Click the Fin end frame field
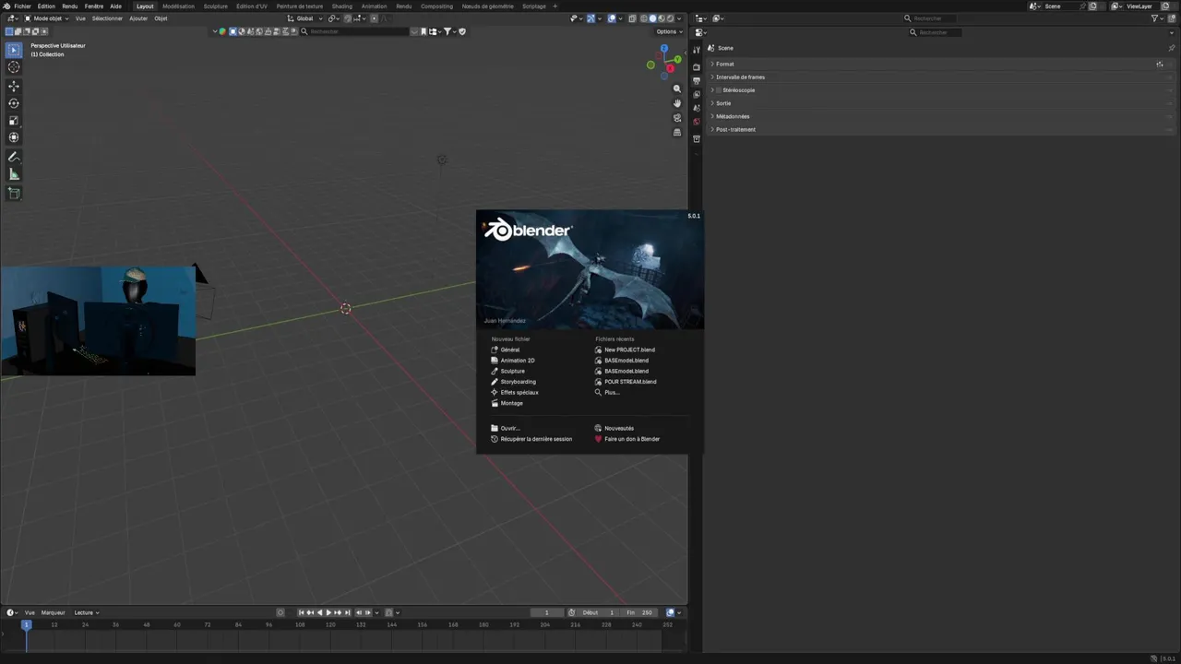Image resolution: width=1181 pixels, height=664 pixels. coord(639,612)
